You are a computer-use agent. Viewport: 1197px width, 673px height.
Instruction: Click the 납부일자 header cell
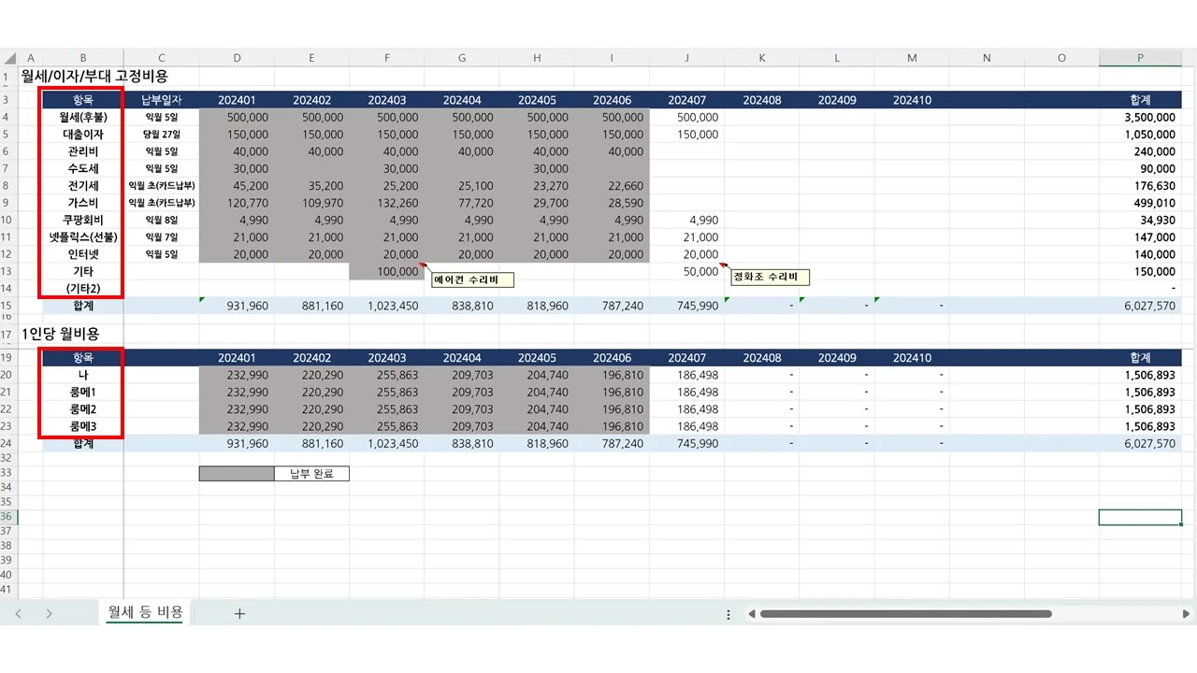click(161, 100)
